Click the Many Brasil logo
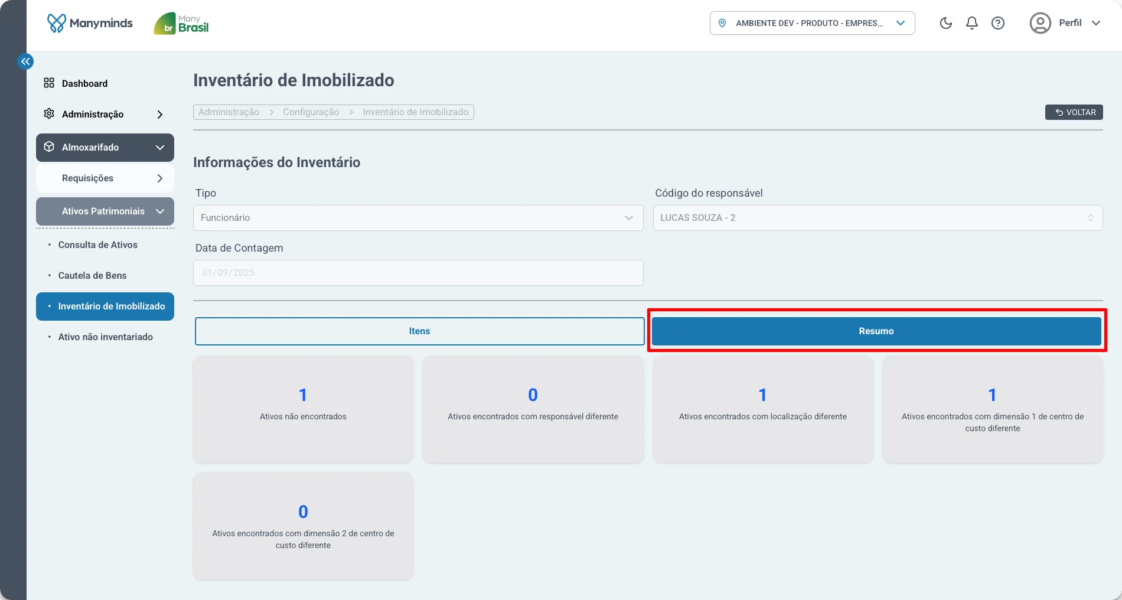This screenshot has width=1122, height=600. (181, 24)
